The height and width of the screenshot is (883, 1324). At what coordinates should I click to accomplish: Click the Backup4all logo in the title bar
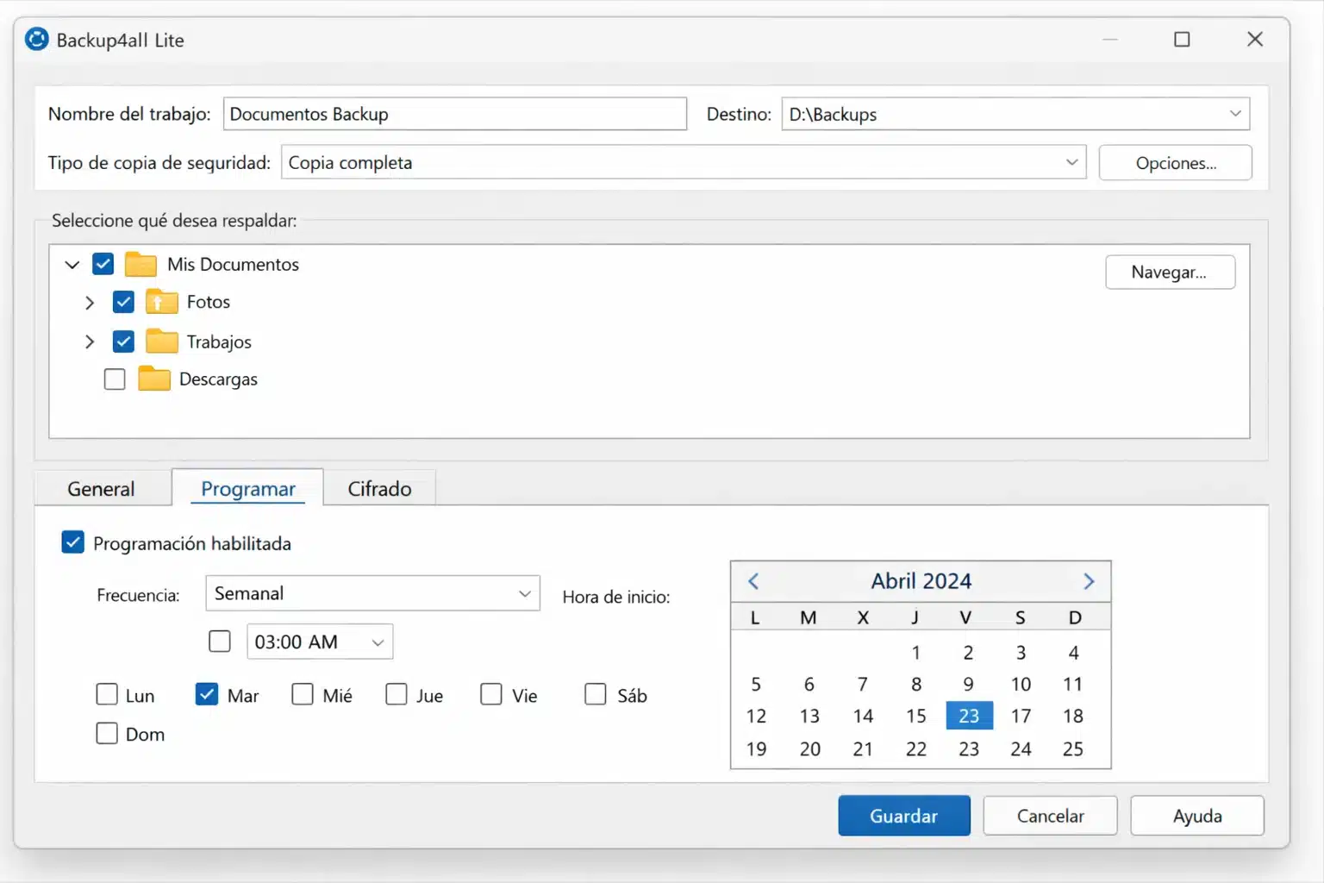pos(36,39)
